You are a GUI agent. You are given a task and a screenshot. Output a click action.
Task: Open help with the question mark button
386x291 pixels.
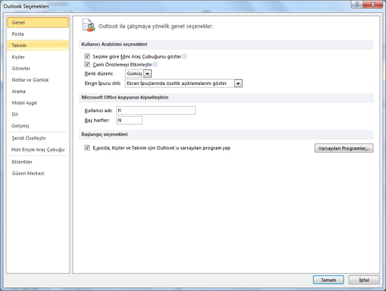point(356,5)
